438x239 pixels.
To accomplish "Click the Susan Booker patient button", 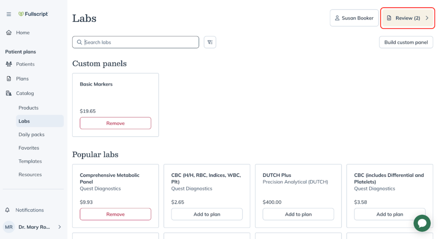I will tap(354, 18).
